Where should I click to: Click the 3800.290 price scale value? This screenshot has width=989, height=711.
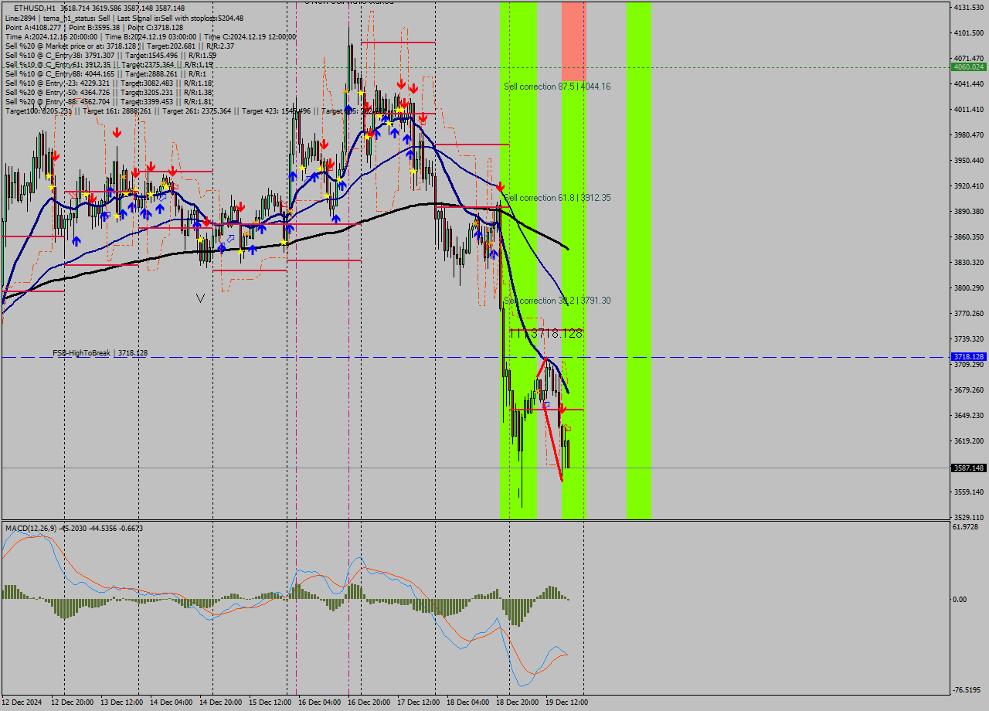coord(968,287)
